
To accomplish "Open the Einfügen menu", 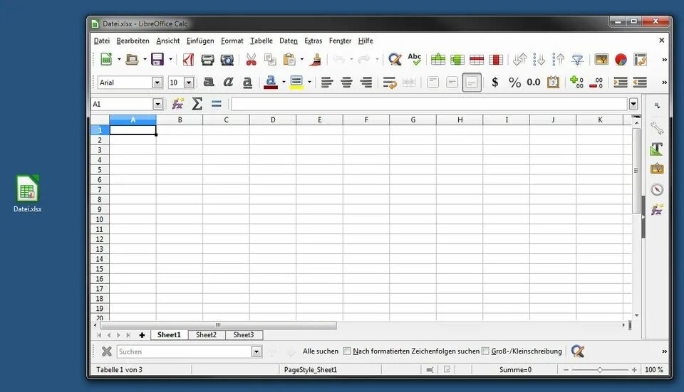I will pyautogui.click(x=200, y=41).
